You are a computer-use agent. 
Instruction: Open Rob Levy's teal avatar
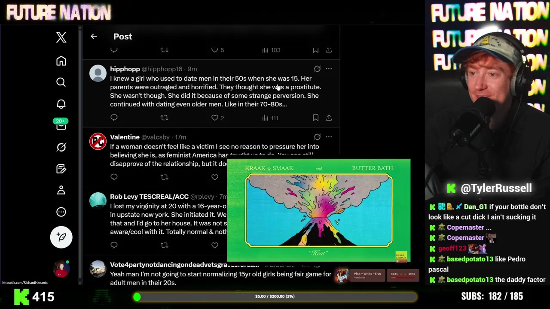tap(98, 201)
